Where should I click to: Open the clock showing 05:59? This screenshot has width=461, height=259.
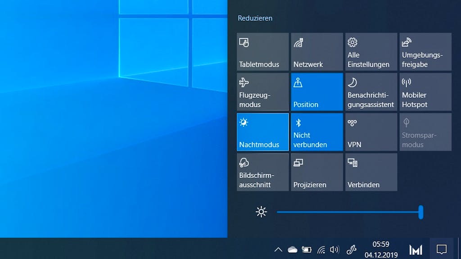(381, 250)
